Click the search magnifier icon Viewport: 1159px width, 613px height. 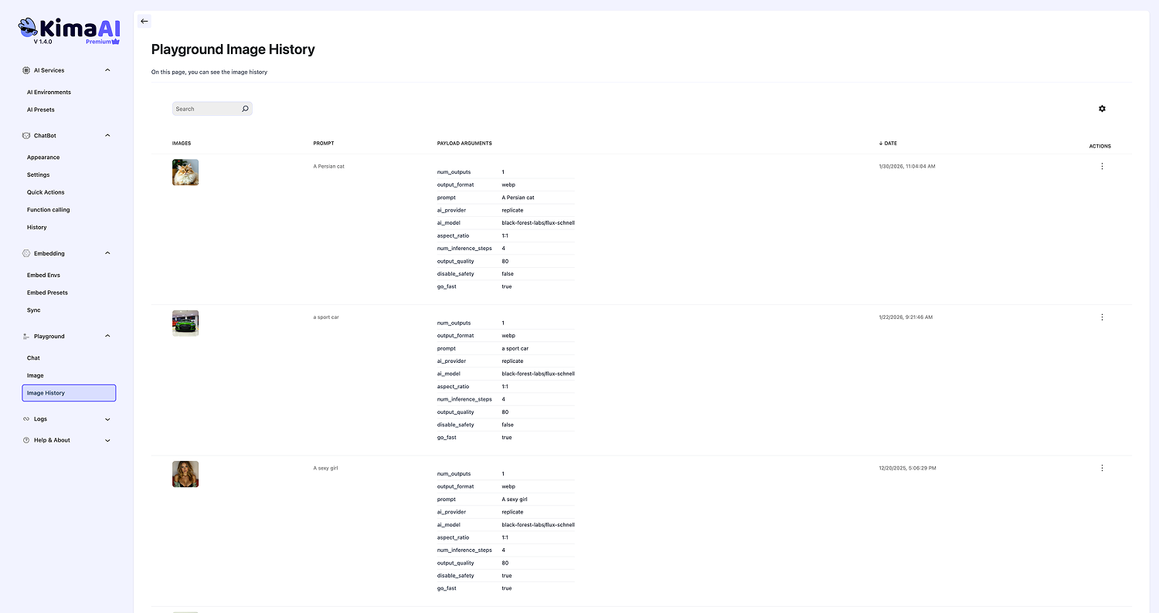(245, 109)
